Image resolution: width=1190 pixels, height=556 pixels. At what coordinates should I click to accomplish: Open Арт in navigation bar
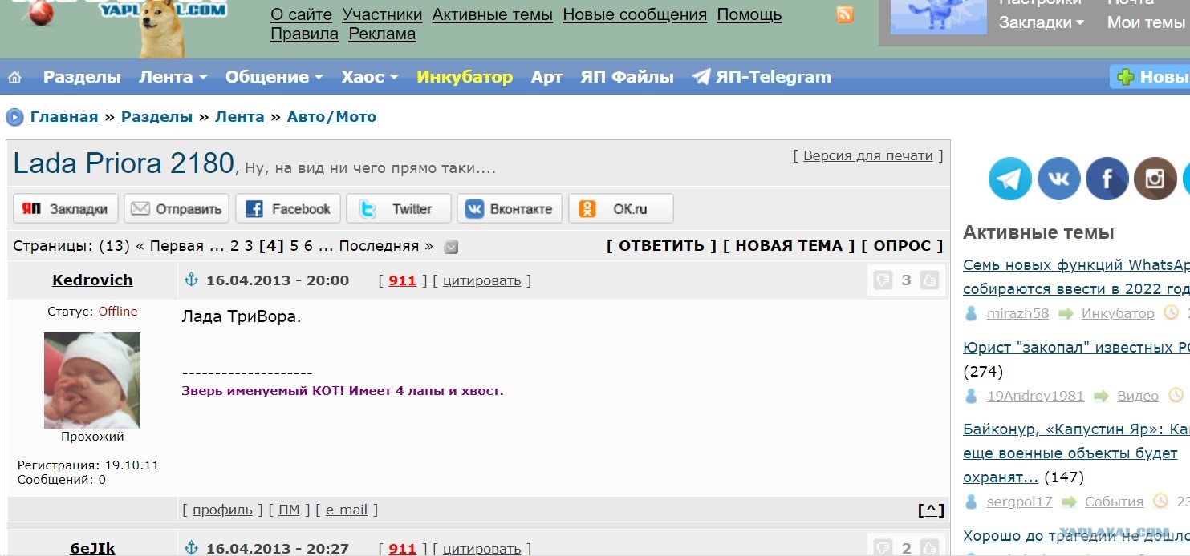point(546,77)
